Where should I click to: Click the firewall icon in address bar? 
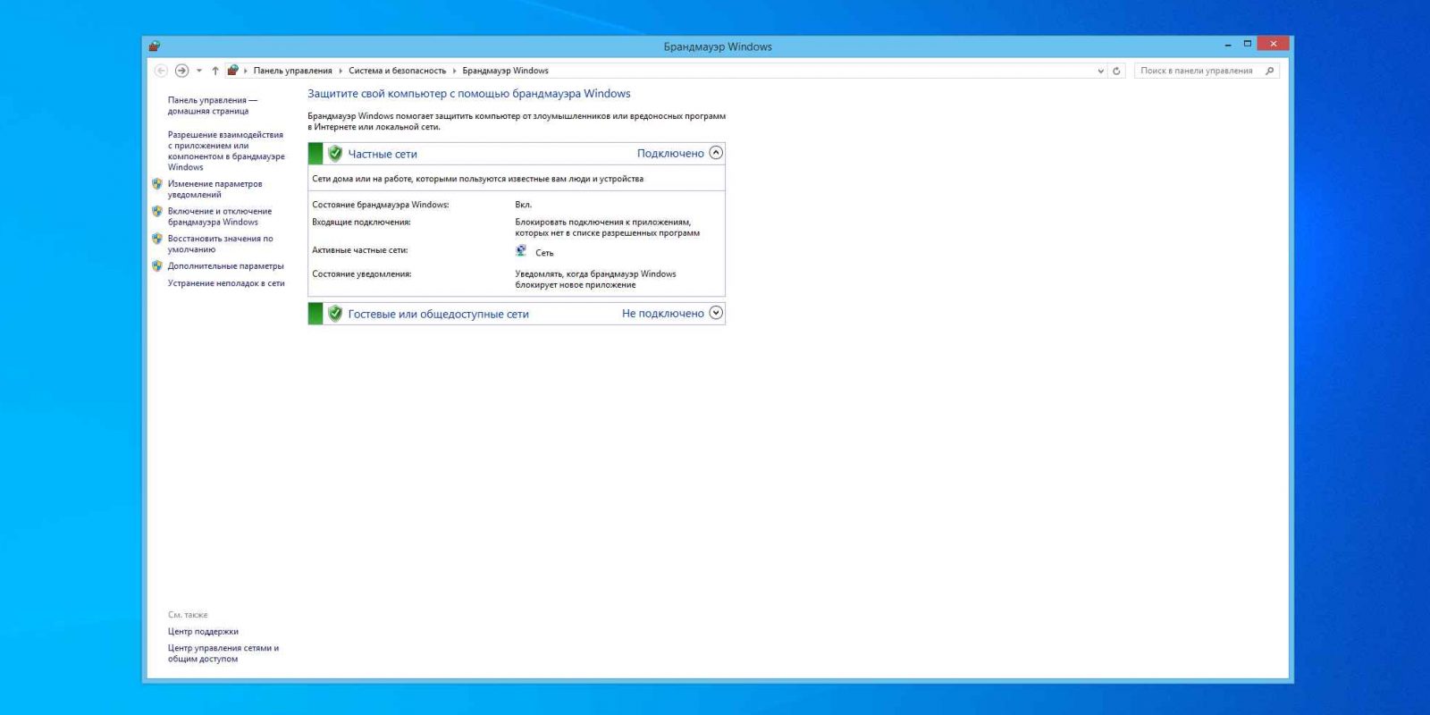click(232, 71)
